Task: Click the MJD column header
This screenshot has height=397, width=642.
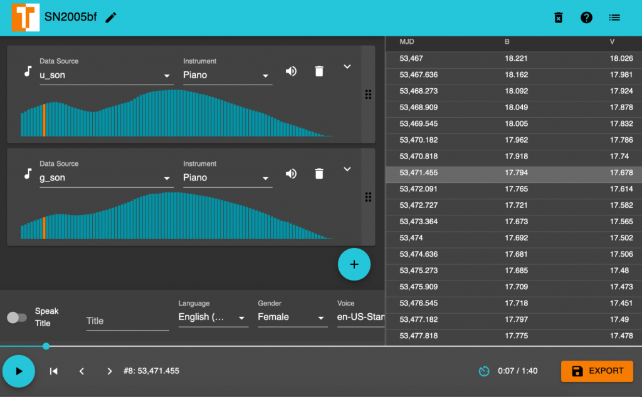Action: [407, 42]
